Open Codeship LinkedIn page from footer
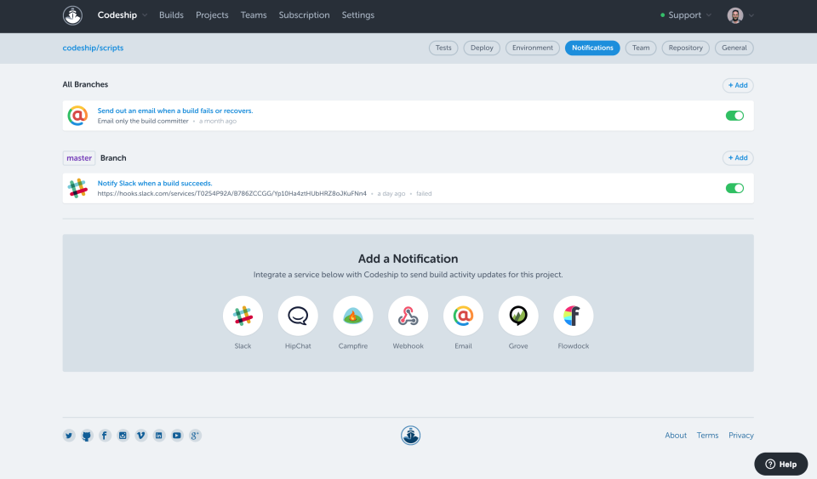 [159, 436]
